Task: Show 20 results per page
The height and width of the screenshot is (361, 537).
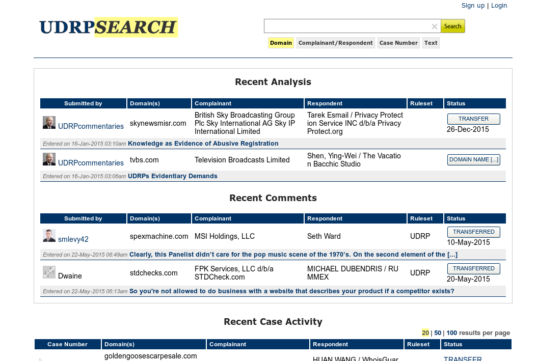Action: pos(425,332)
